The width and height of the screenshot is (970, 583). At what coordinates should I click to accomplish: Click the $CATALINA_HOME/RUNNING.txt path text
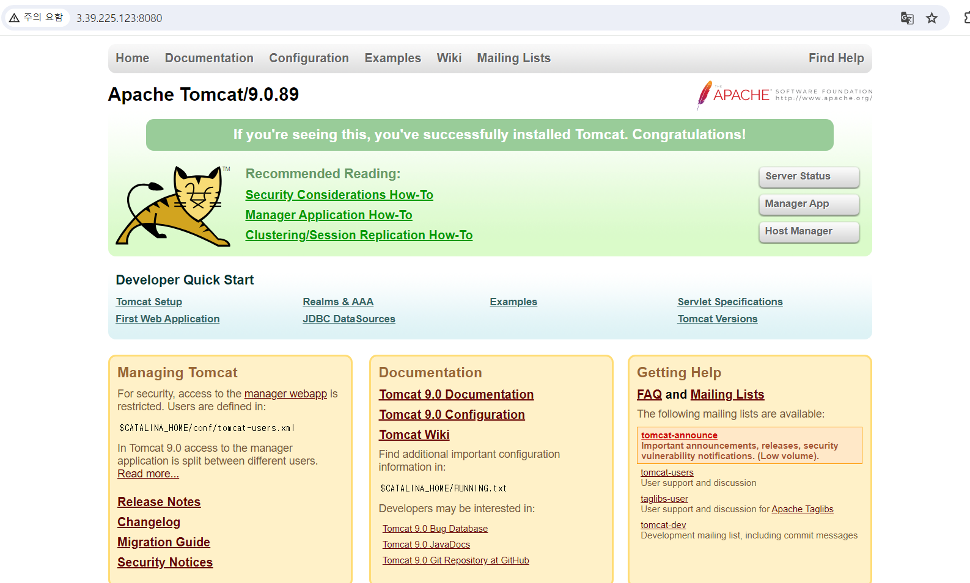click(444, 488)
